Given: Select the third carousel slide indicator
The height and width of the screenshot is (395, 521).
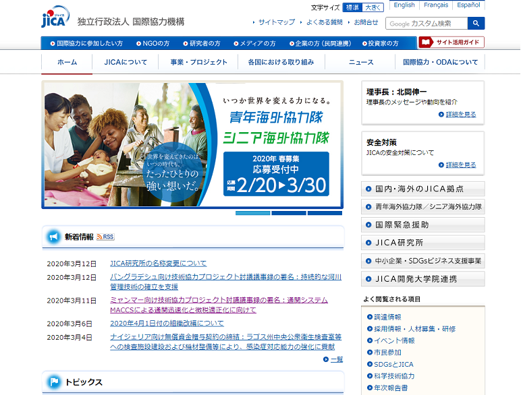Looking at the screenshot, I should (325, 213).
